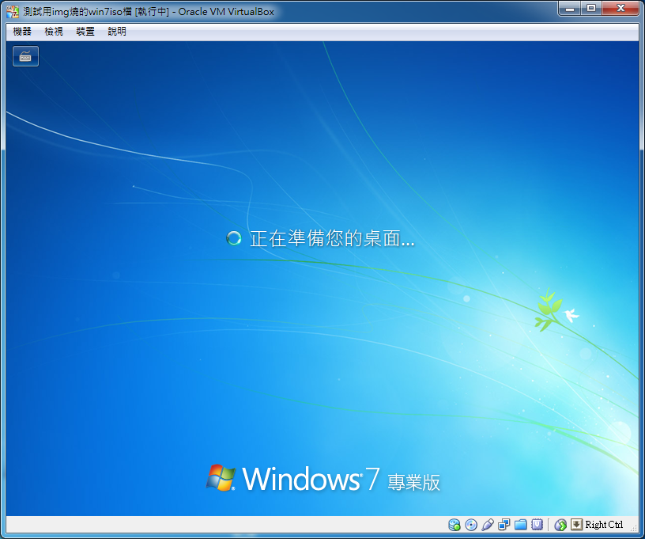645x539 pixels.
Task: Click the virtualization (V chip) indicator
Action: (x=537, y=525)
